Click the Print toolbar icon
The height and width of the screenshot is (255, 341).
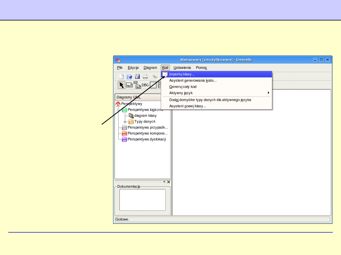pos(145,76)
